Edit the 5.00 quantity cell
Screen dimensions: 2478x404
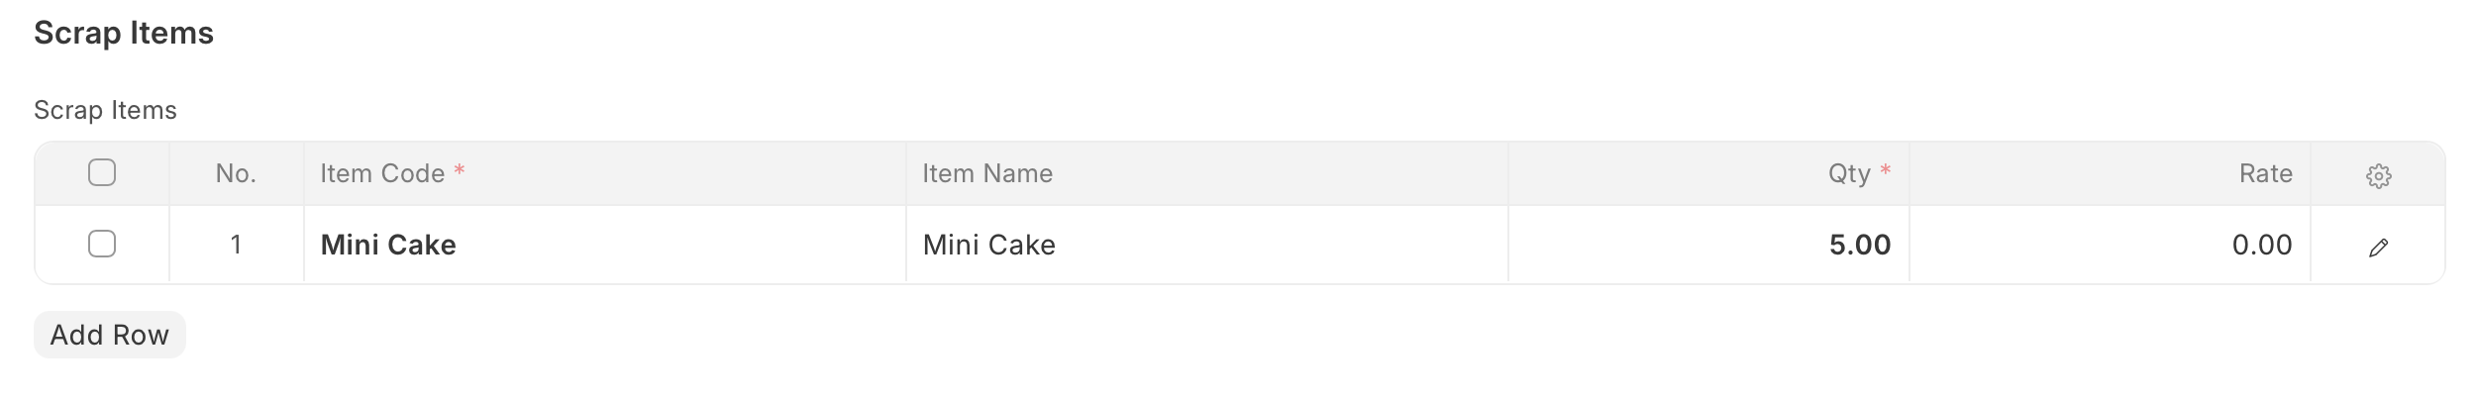pos(1708,245)
